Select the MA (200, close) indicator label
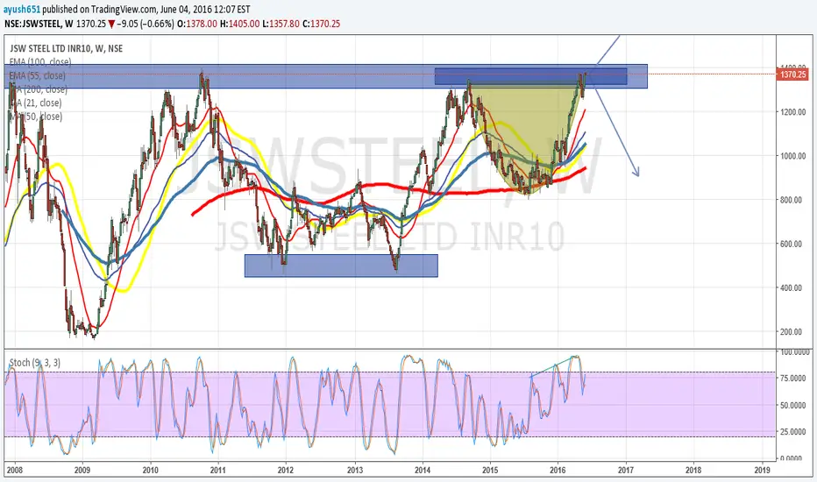Screen dimensions: 817x482 38,89
